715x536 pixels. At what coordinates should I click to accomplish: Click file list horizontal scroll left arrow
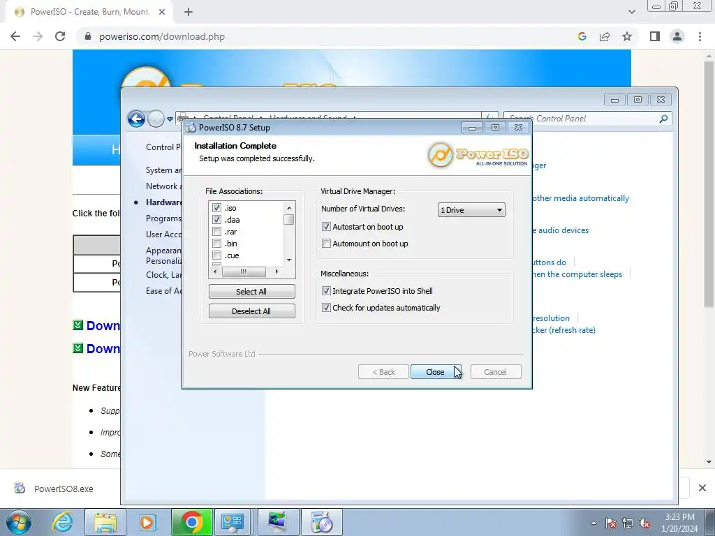coord(215,271)
